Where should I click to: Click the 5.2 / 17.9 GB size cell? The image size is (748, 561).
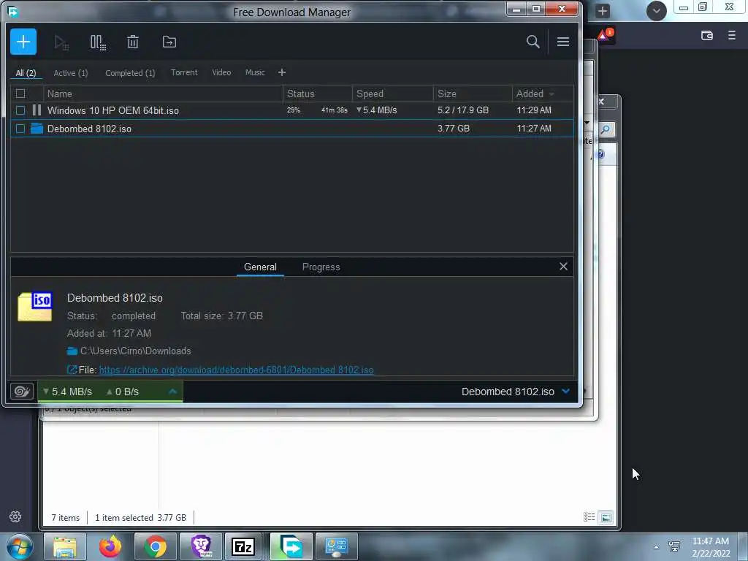(463, 110)
